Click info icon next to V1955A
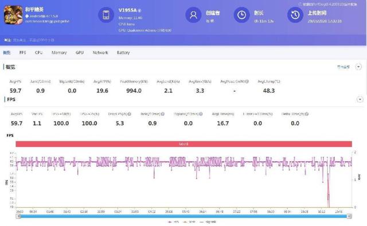The image size is (367, 226). [139, 10]
